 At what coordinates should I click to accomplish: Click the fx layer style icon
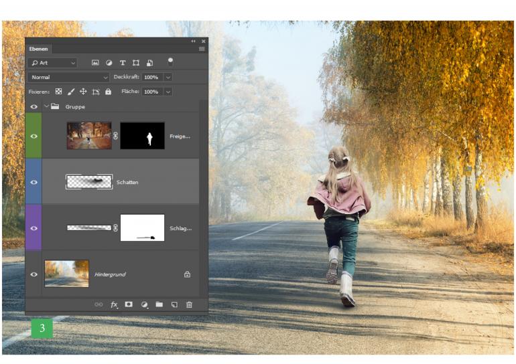[x=114, y=304]
